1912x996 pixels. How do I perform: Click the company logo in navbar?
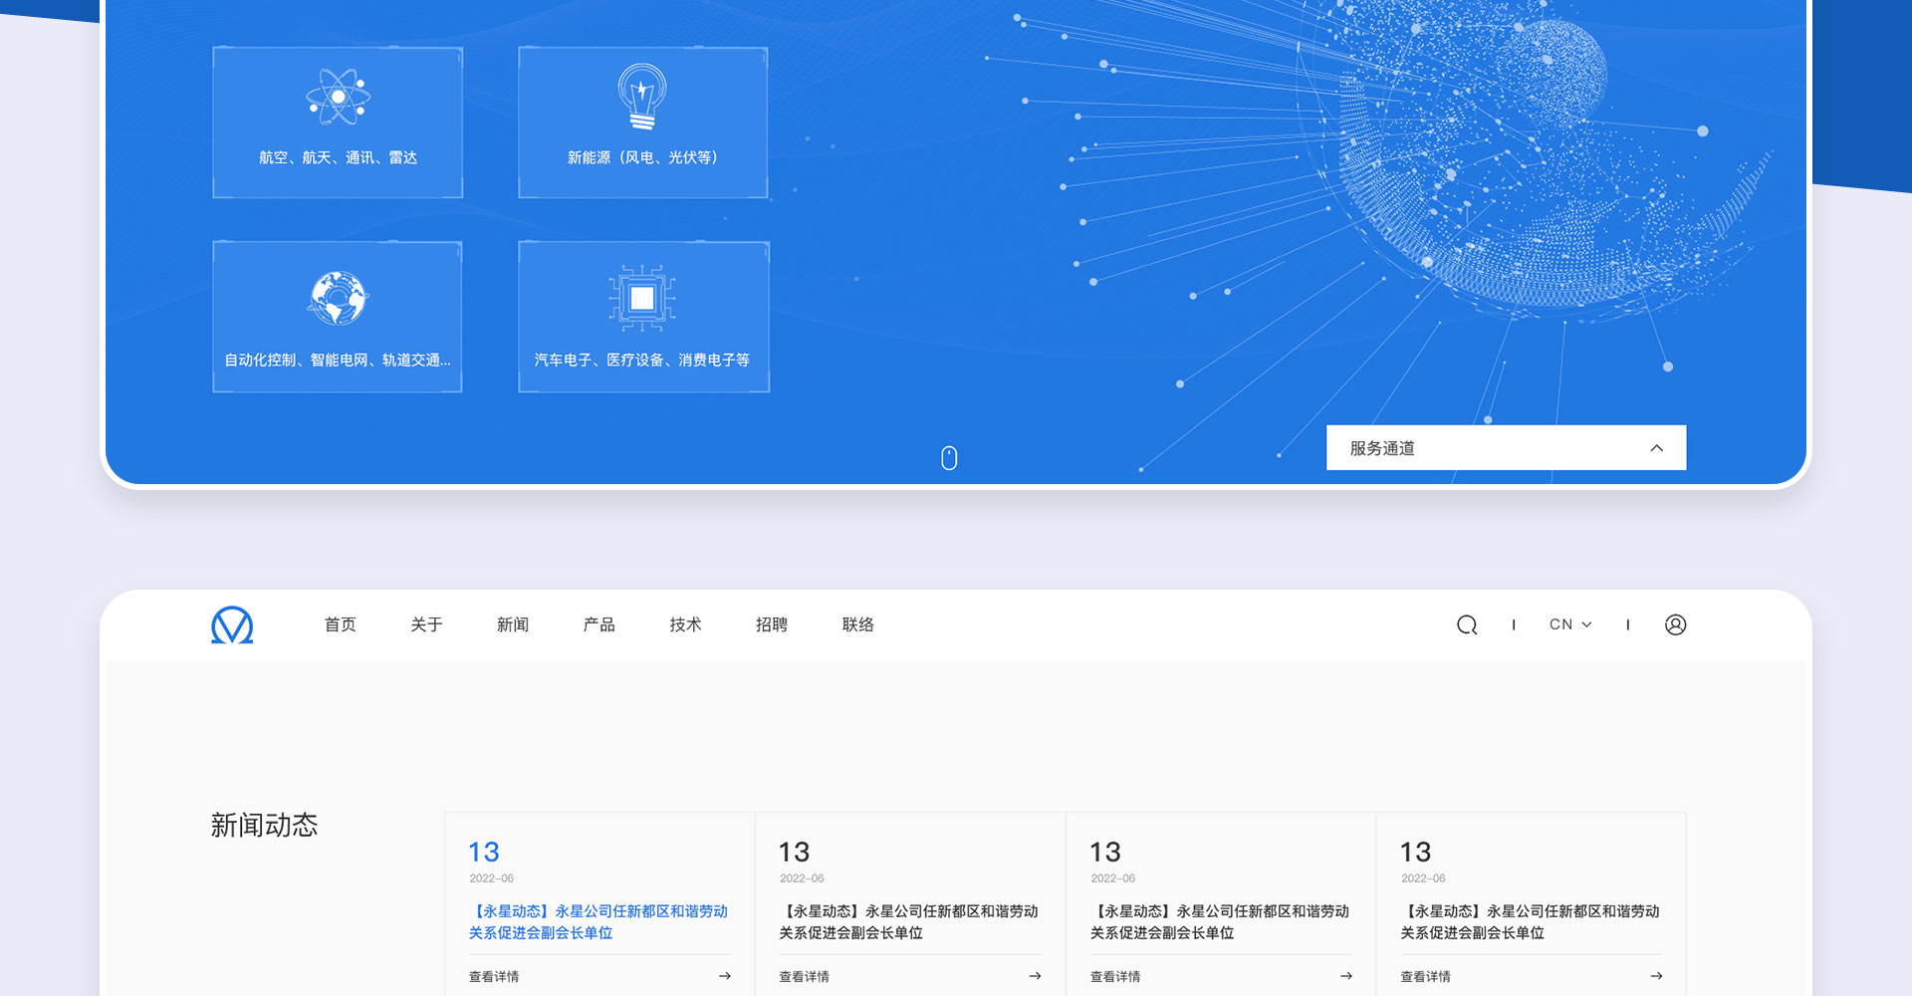point(232,624)
